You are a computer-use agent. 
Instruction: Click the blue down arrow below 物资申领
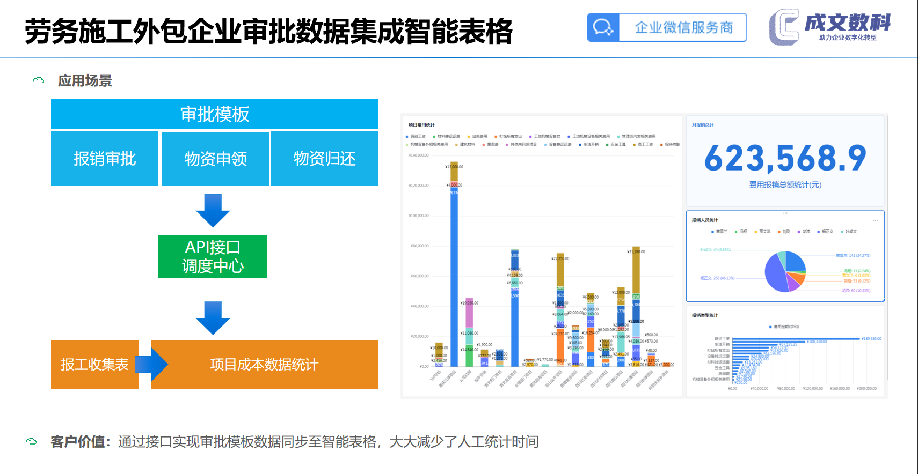pos(213,211)
